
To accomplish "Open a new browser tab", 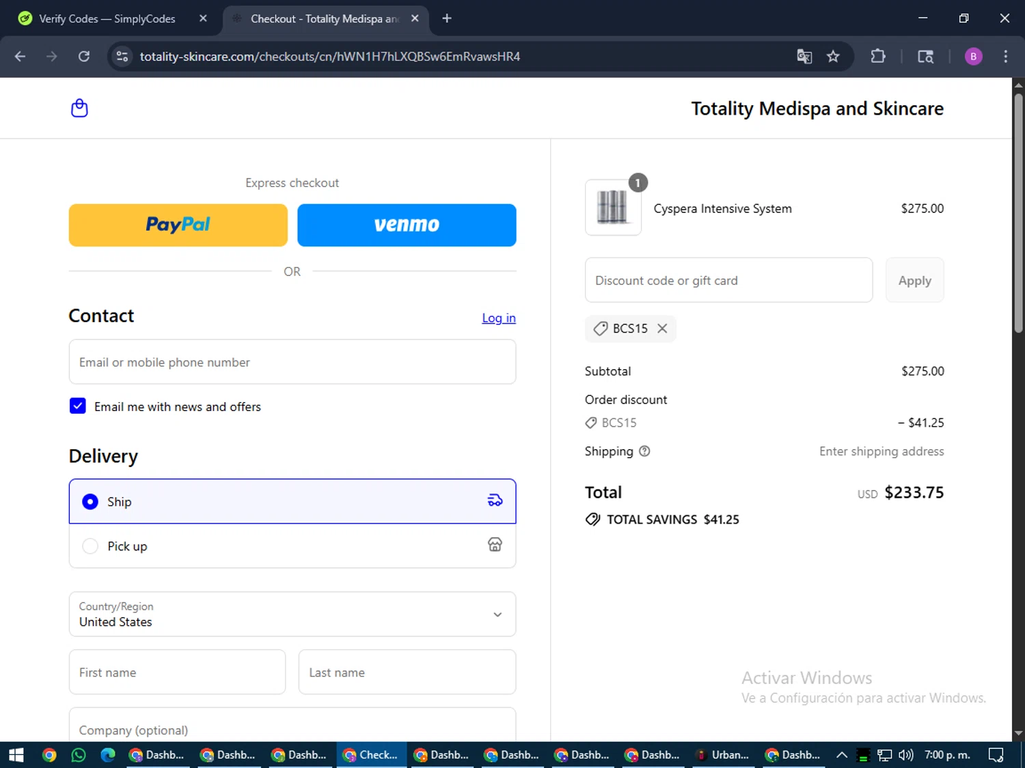I will pos(447,18).
